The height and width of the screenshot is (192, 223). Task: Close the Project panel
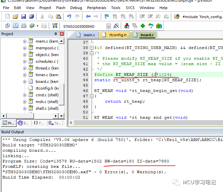pos(62,34)
